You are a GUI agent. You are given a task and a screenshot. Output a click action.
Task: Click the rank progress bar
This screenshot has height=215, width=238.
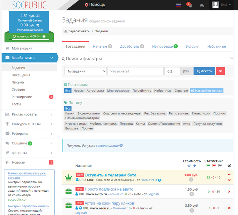pyautogui.click(x=29, y=40)
